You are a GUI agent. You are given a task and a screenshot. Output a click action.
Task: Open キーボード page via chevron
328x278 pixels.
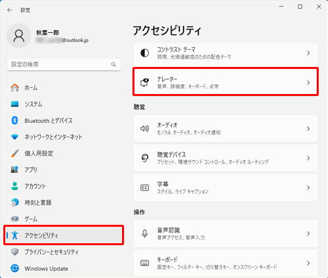(x=308, y=263)
